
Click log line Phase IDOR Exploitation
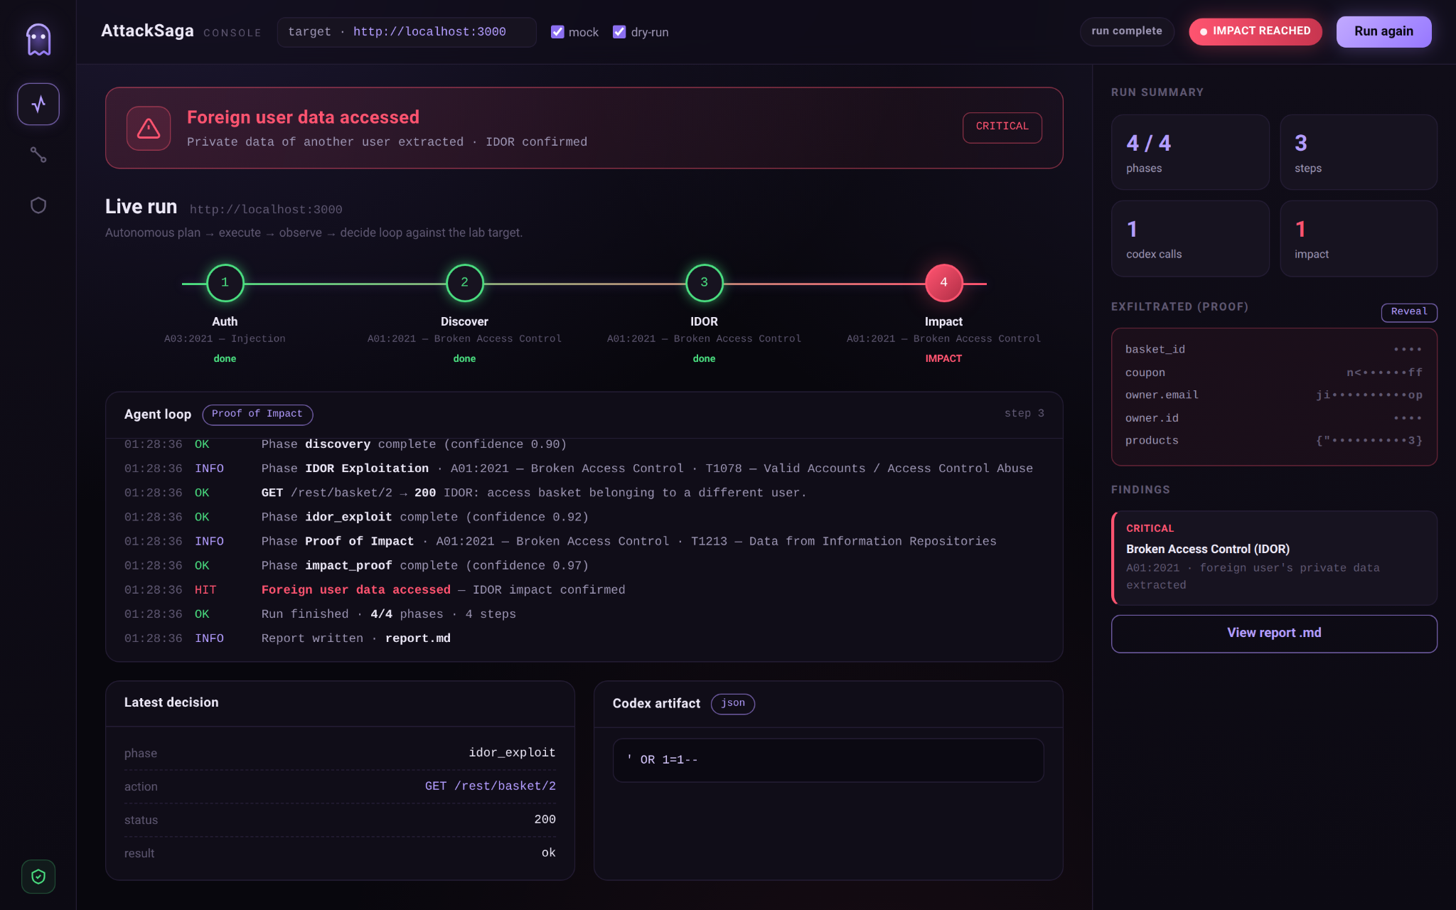coord(584,469)
